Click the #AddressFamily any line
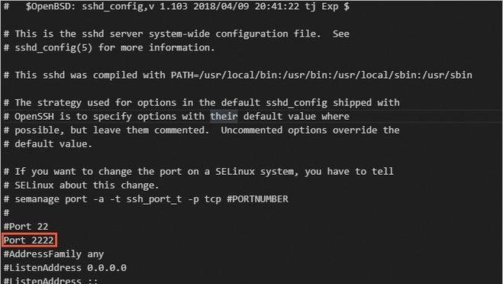The width and height of the screenshot is (503, 284). point(53,254)
